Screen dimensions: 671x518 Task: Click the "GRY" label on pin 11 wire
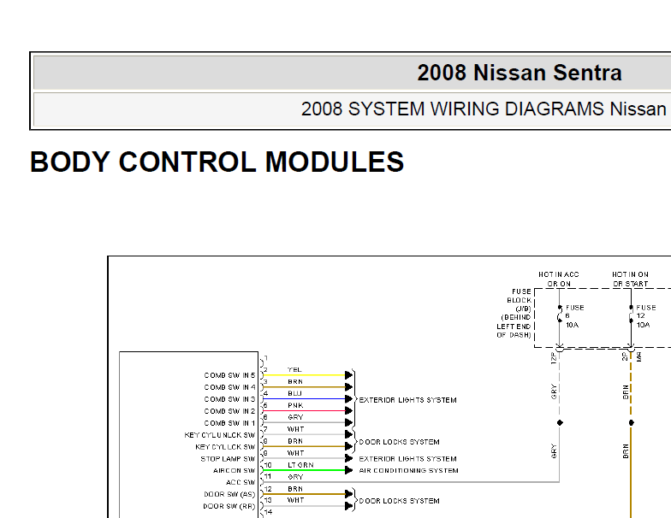pos(295,477)
